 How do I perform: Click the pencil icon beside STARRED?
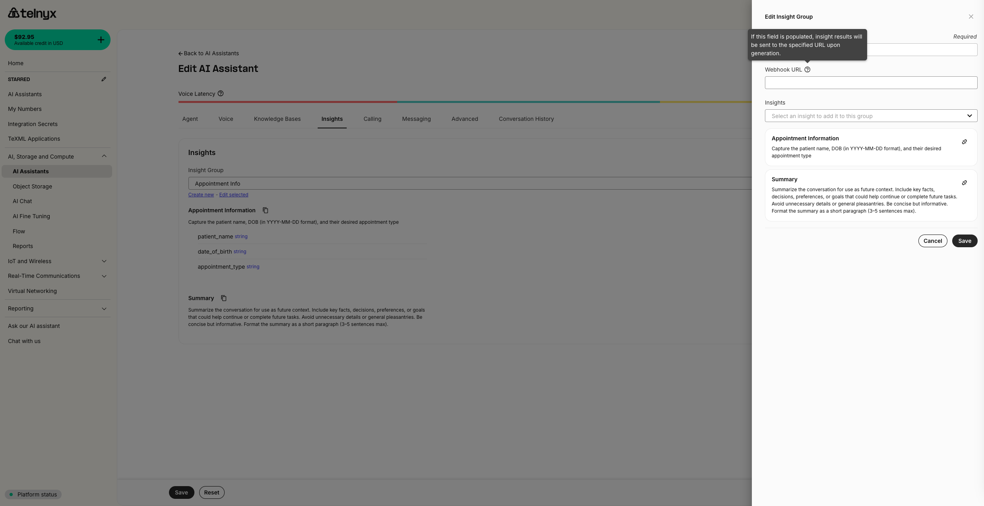[x=104, y=79]
